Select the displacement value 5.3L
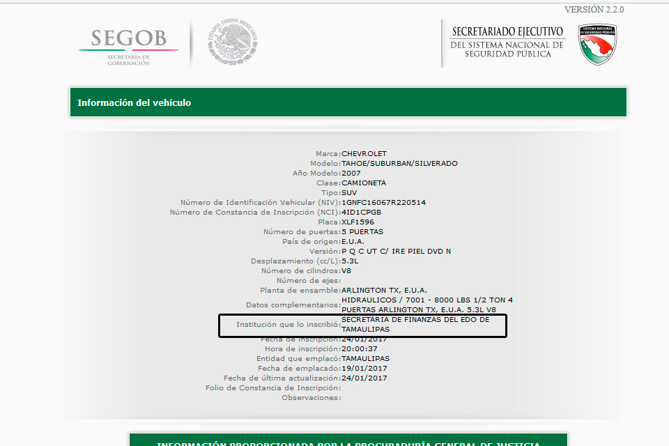 coord(350,261)
